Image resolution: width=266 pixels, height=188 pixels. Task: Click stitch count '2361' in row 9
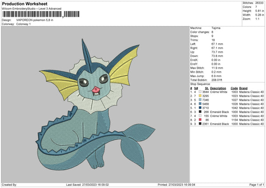pos(205,124)
